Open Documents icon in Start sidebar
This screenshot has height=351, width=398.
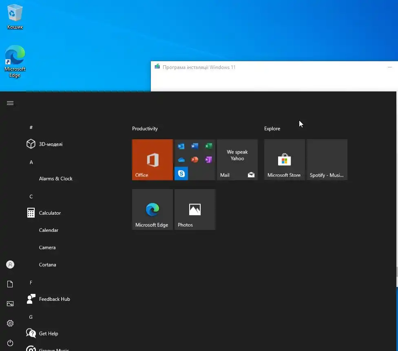(10, 284)
